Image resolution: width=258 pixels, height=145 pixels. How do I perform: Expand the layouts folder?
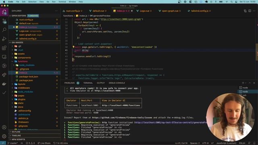pyautogui.click(x=34, y=84)
